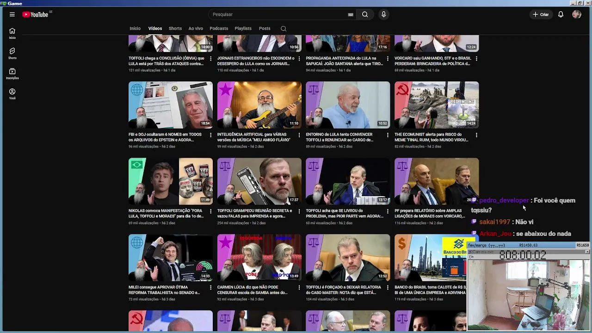Play the TOFFOLI relatoria thumbnail 12:52

click(348, 258)
